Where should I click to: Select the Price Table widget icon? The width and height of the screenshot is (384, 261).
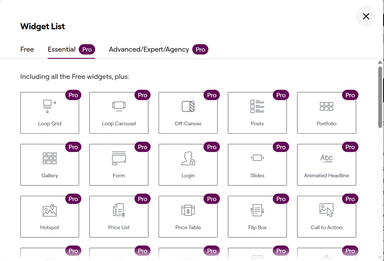coord(188,210)
